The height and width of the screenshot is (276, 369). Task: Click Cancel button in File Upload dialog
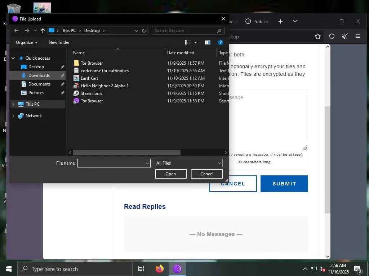[x=206, y=174]
